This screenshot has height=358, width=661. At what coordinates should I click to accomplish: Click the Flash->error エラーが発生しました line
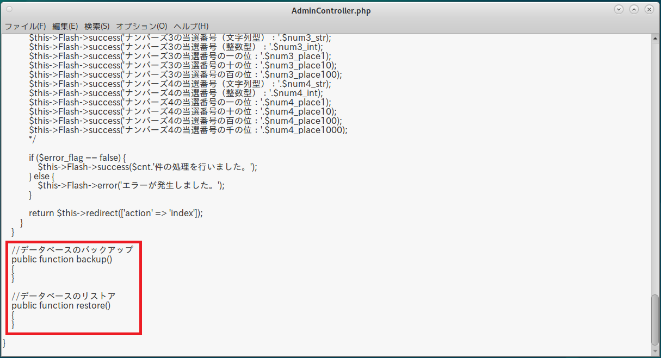pyautogui.click(x=131, y=185)
